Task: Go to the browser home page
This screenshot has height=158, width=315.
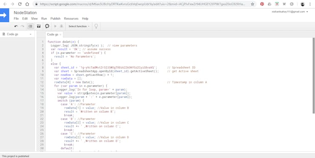Action: tap(27, 4)
